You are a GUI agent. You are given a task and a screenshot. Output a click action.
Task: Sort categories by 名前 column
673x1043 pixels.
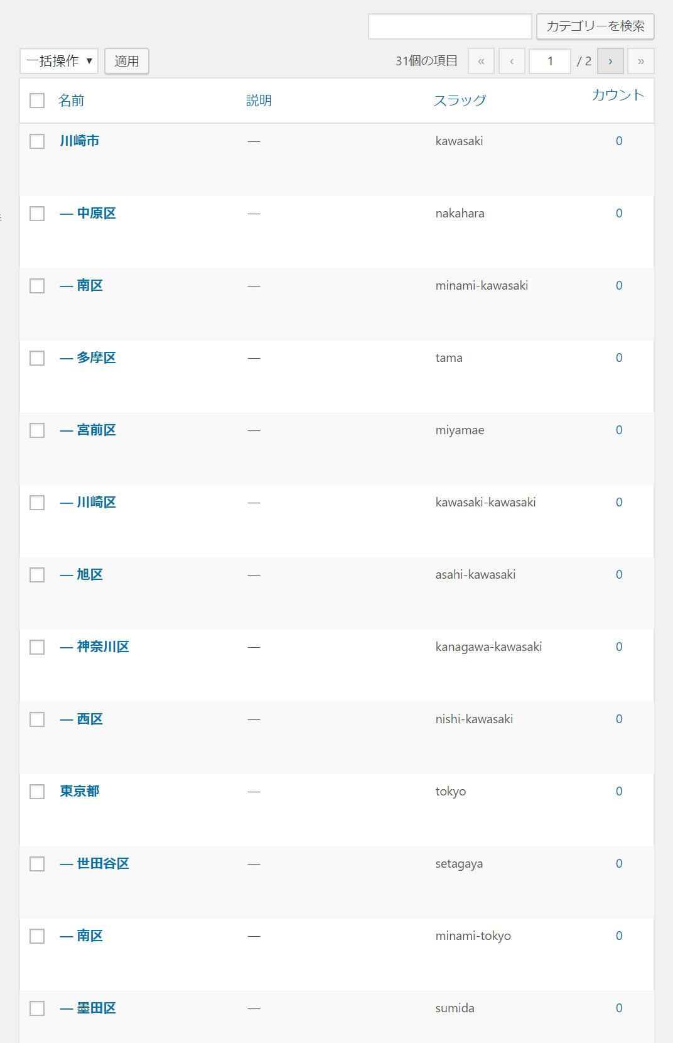(71, 101)
